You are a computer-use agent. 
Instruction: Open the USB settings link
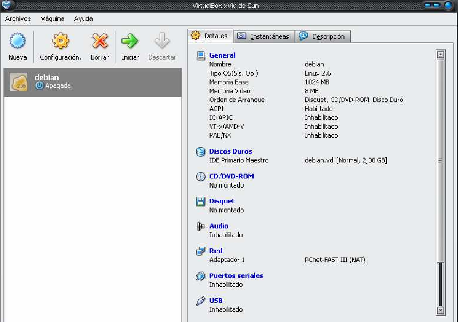click(x=216, y=300)
